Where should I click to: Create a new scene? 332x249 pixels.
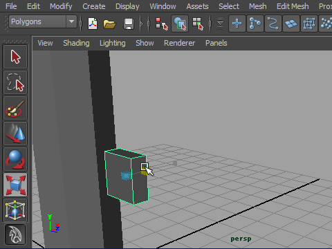coord(93,24)
